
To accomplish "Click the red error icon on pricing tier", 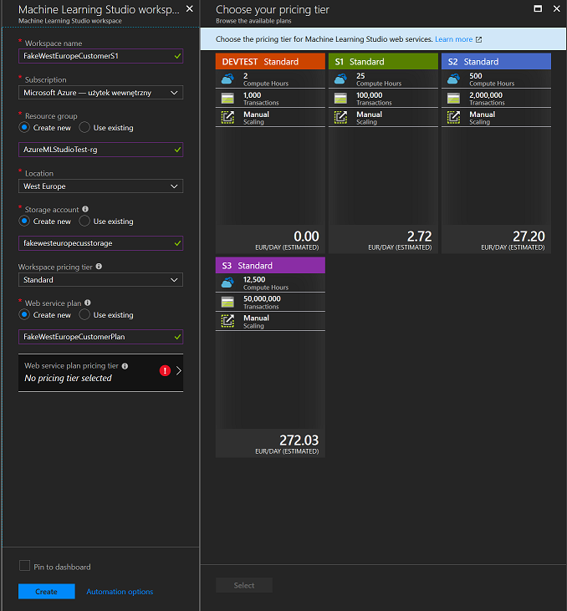I will pos(166,371).
